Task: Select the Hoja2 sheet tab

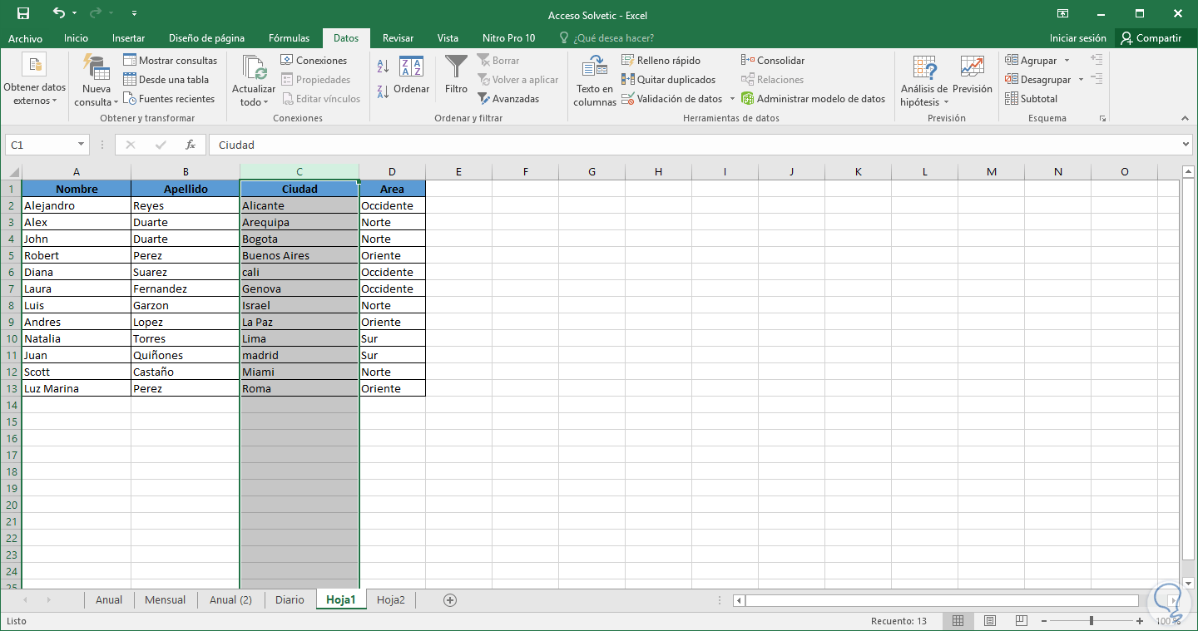Action: [391, 599]
